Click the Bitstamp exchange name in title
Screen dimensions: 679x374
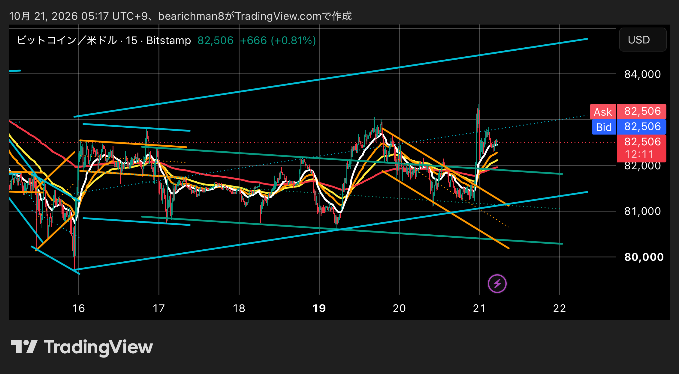(x=169, y=40)
